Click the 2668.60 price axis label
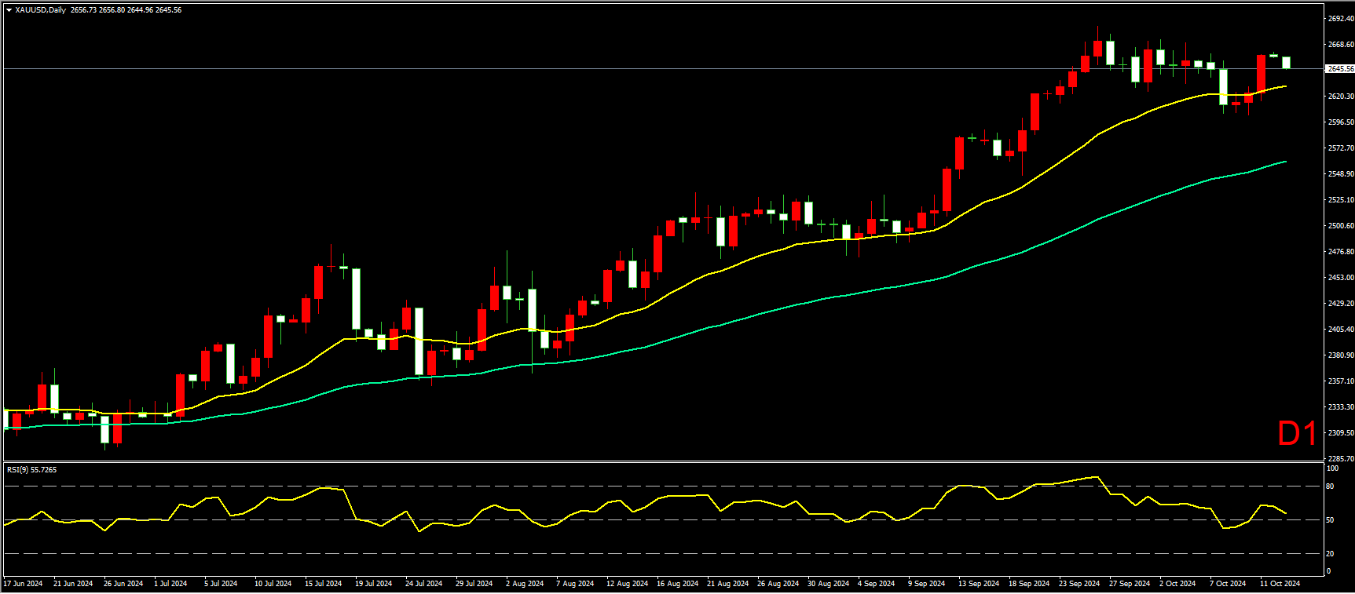The width and height of the screenshot is (1355, 594). coord(1341,45)
